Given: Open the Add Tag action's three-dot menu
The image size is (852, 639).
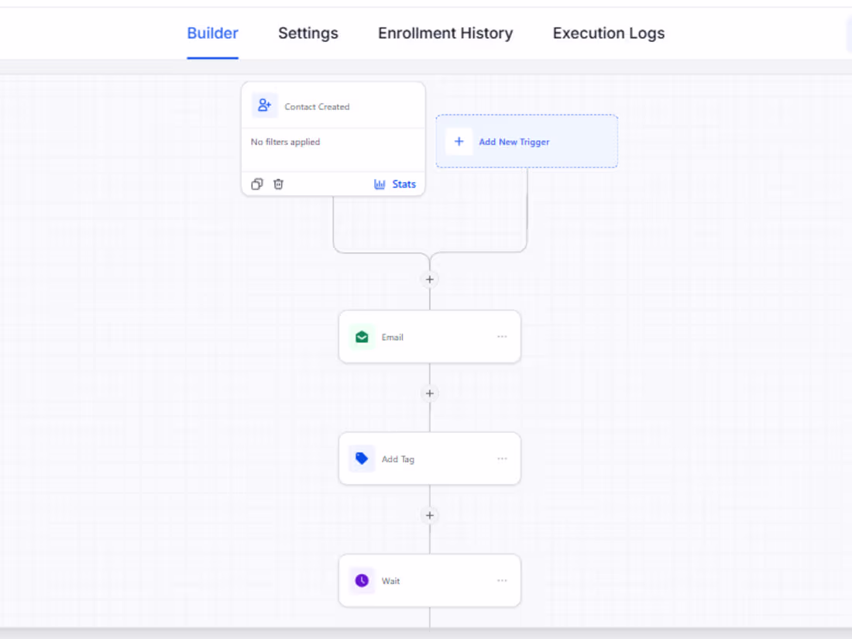Looking at the screenshot, I should (502, 459).
